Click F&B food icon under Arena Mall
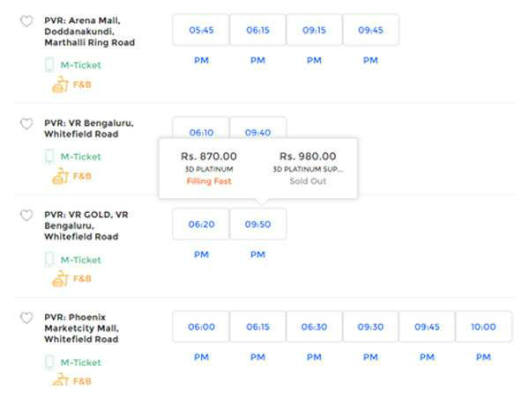The image size is (529, 396). tap(60, 84)
